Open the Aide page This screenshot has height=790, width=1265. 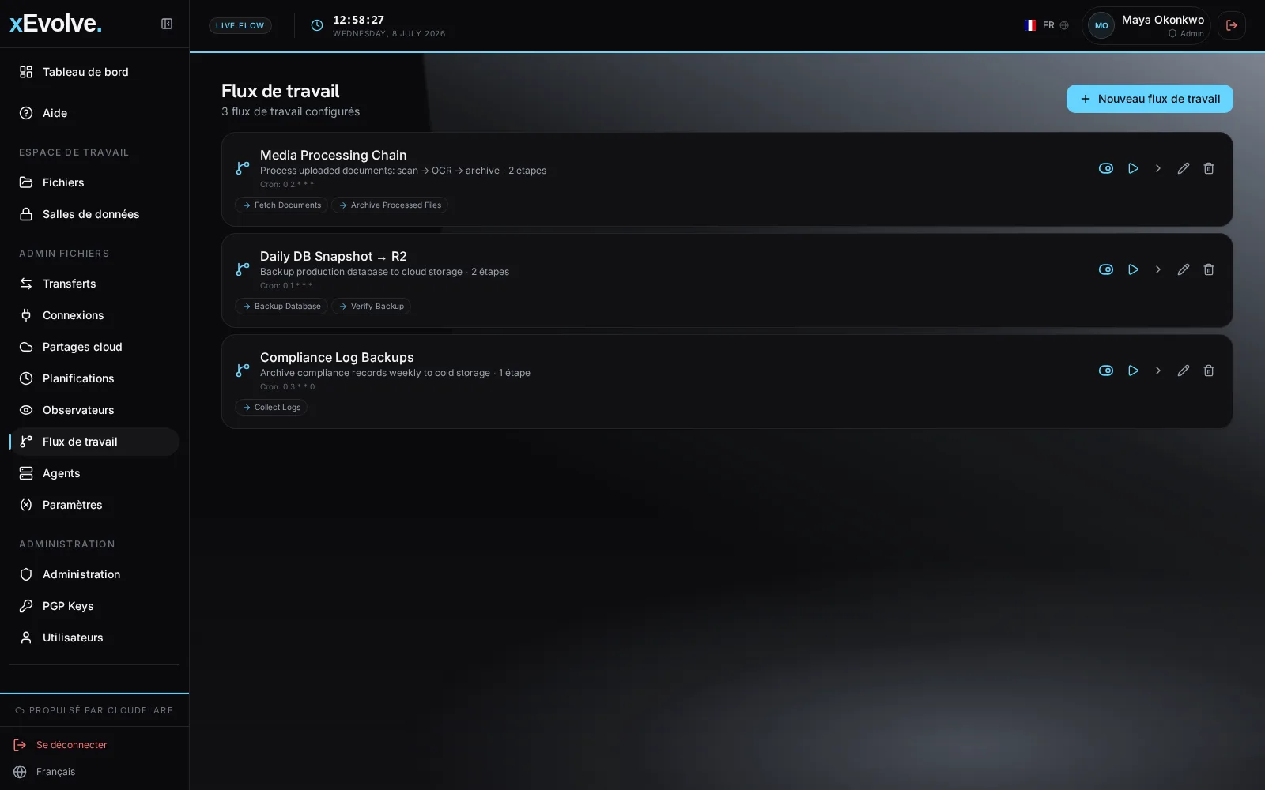pyautogui.click(x=94, y=113)
